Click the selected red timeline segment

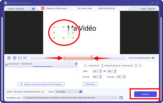(78, 58)
